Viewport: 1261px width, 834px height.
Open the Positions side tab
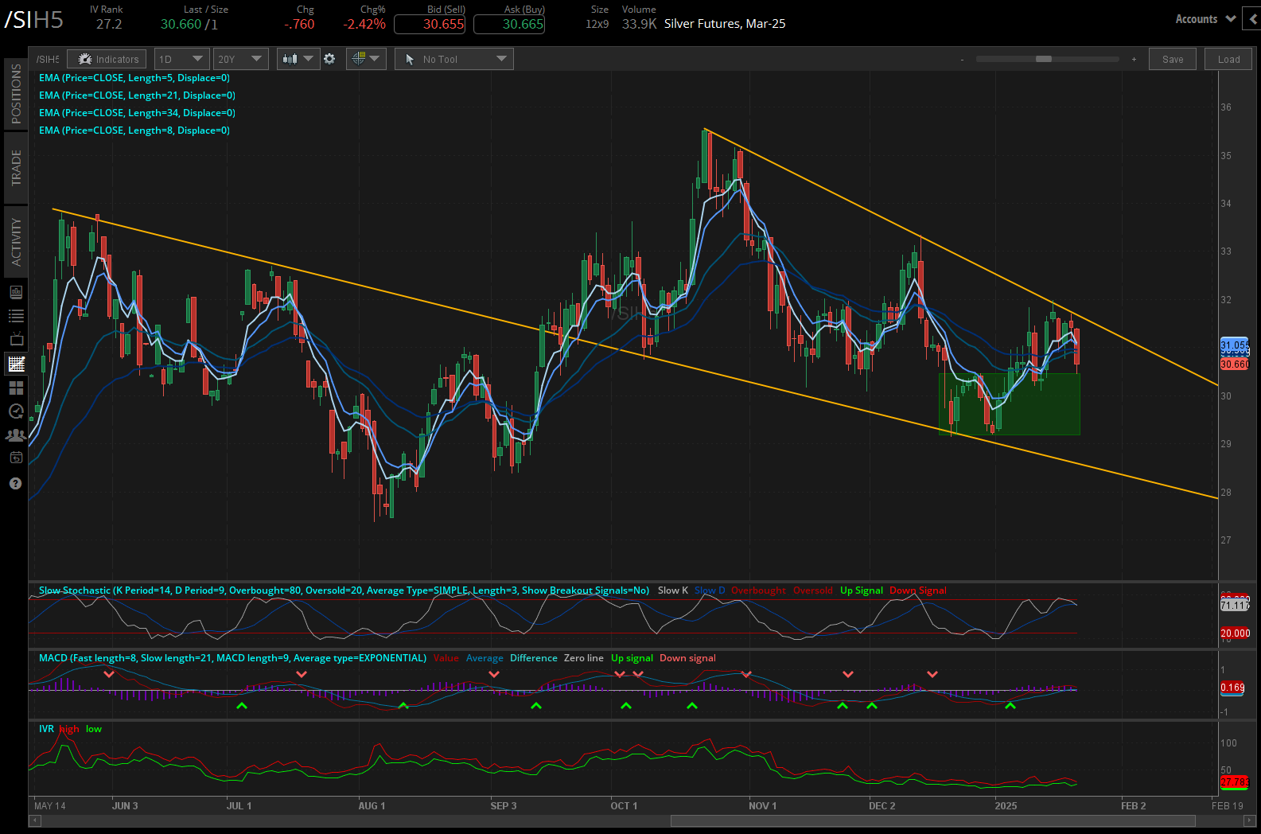16,94
